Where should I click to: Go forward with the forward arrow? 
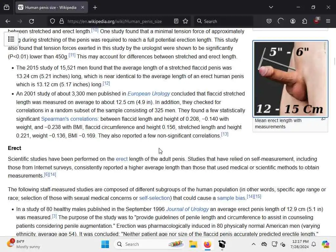pos(19,21)
